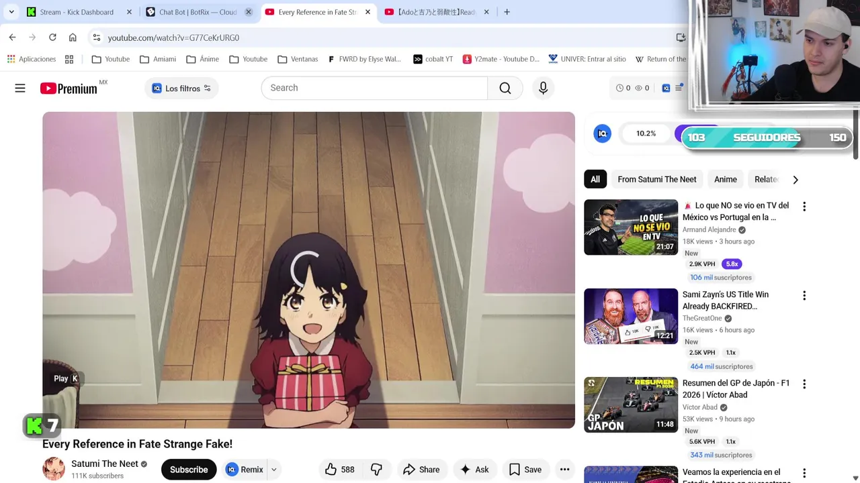Click the page vertical scrollbar
Screen dimensions: 860x483
(x=855, y=134)
